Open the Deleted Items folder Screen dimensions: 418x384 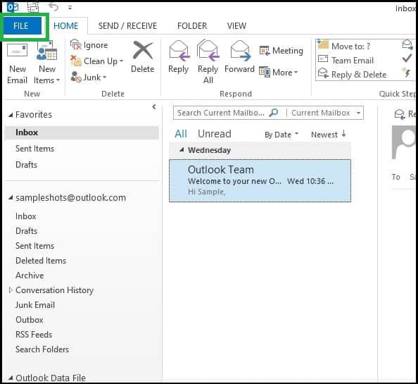click(41, 261)
